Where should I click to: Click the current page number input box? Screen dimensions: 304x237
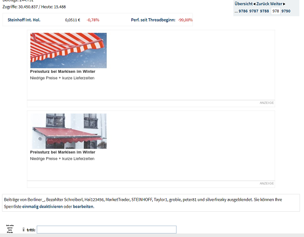[276, 11]
